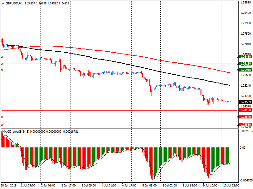Select the current price tag 1.24529
Screen dimensions: 253x189
(245, 102)
